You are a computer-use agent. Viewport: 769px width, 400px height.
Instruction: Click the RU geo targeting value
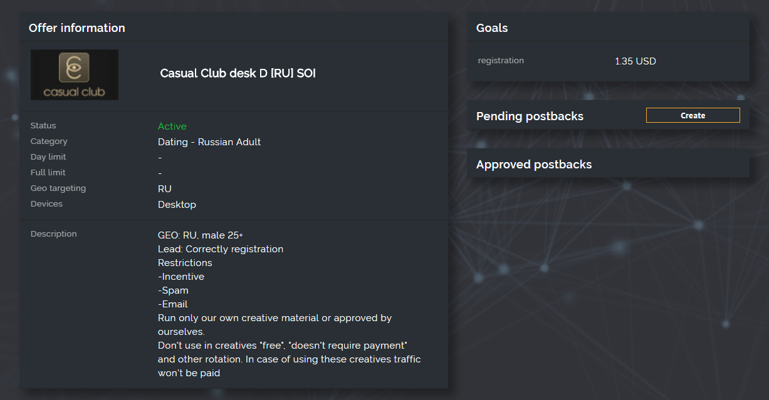165,189
